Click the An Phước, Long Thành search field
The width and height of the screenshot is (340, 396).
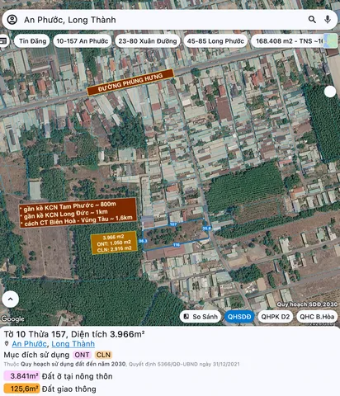point(170,20)
